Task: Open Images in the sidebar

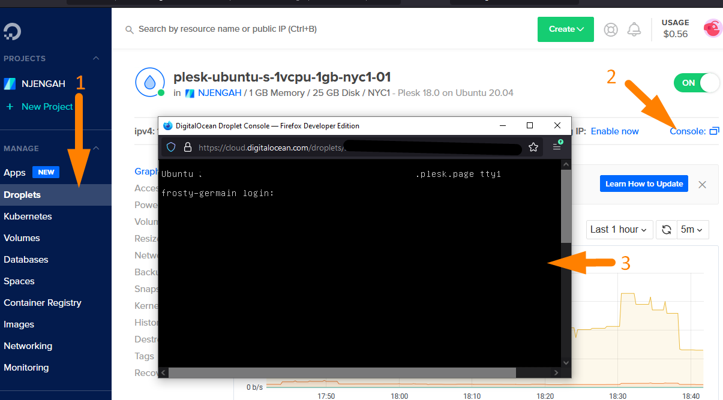Action: click(x=19, y=324)
